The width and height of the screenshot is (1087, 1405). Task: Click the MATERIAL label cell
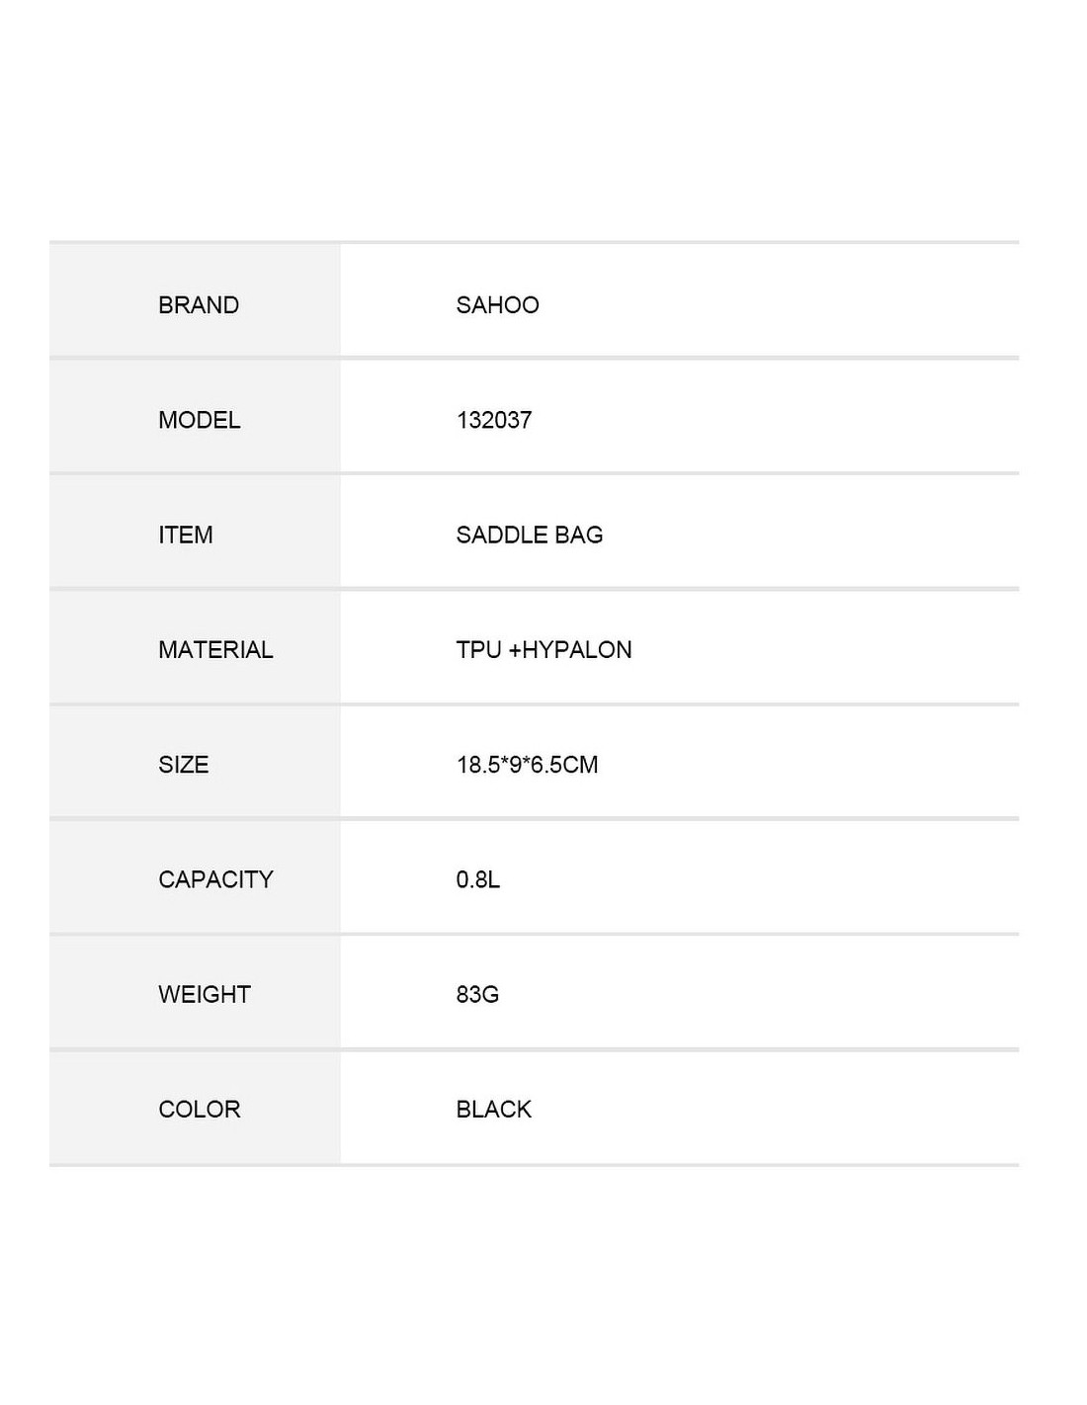click(x=195, y=647)
